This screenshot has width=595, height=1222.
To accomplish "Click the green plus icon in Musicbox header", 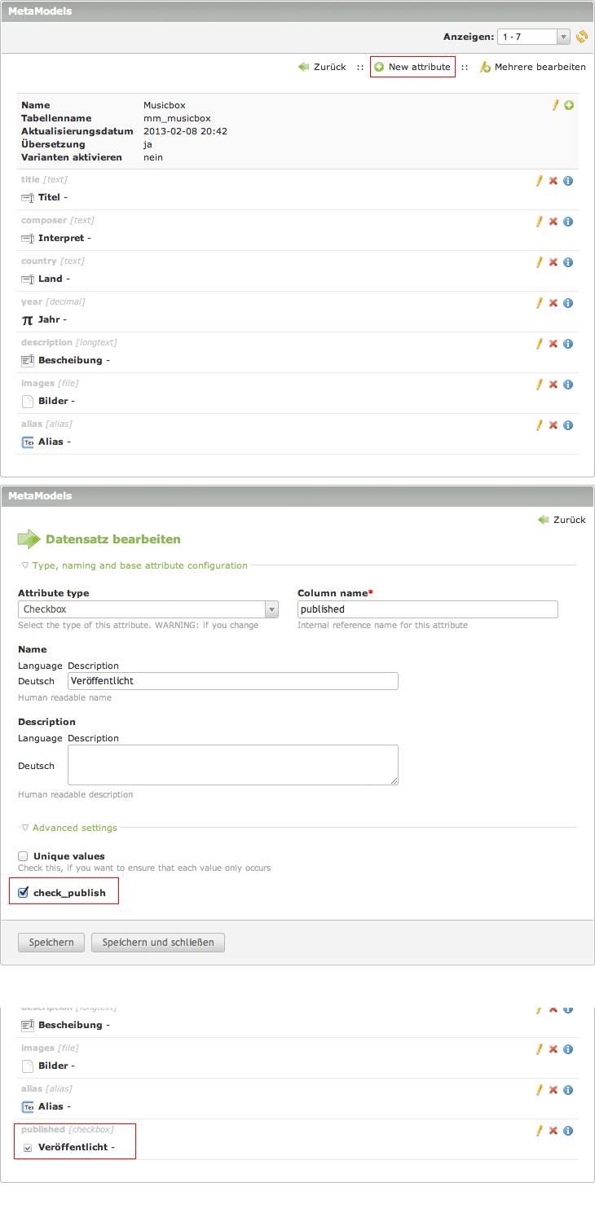I will pos(569,105).
